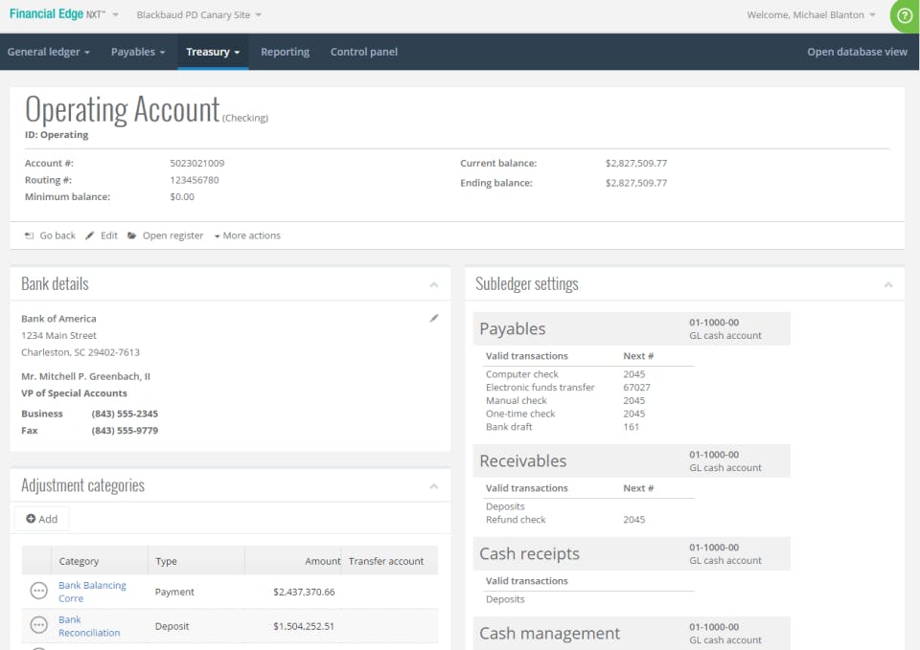Expand the More actions dropdown

[x=247, y=235]
